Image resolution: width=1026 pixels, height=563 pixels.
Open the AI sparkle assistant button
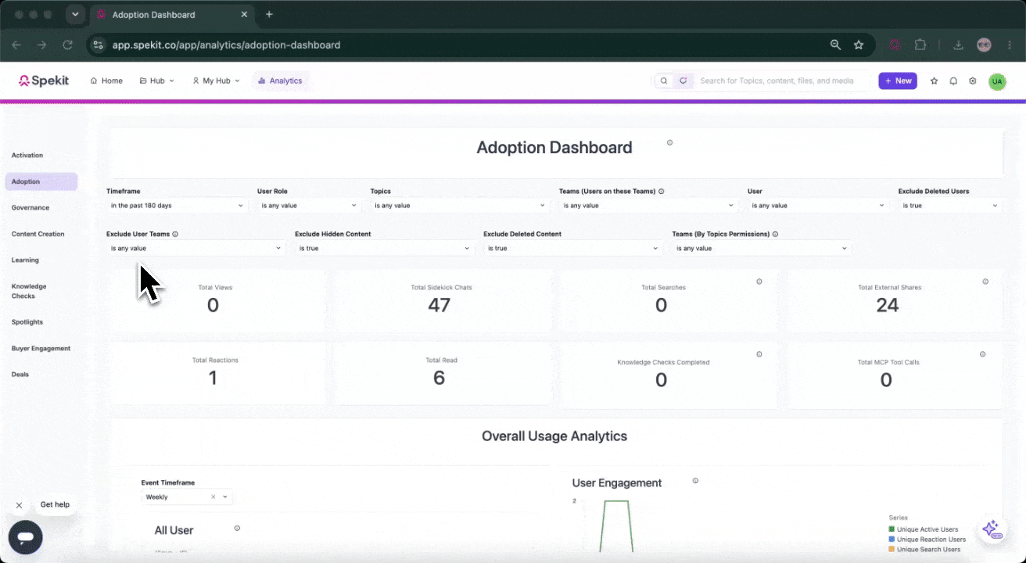pos(992,529)
